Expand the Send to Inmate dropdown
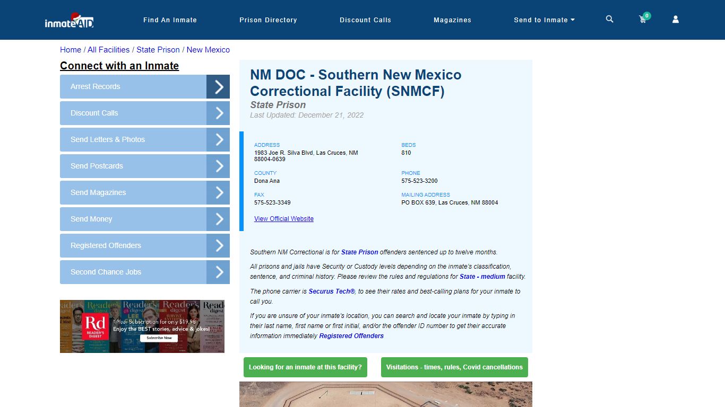The width and height of the screenshot is (725, 407). tap(545, 20)
